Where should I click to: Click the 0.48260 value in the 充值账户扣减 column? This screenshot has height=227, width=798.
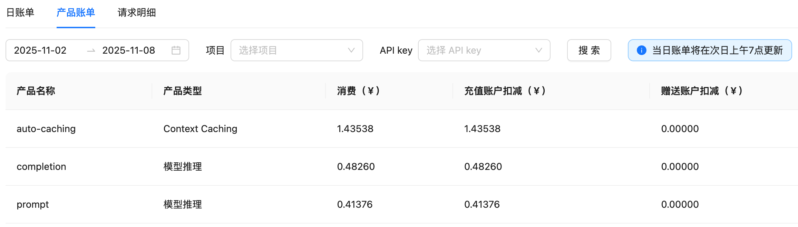(x=483, y=166)
